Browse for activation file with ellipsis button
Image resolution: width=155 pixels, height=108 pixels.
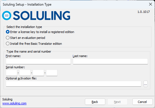pyautogui.click(x=146, y=84)
